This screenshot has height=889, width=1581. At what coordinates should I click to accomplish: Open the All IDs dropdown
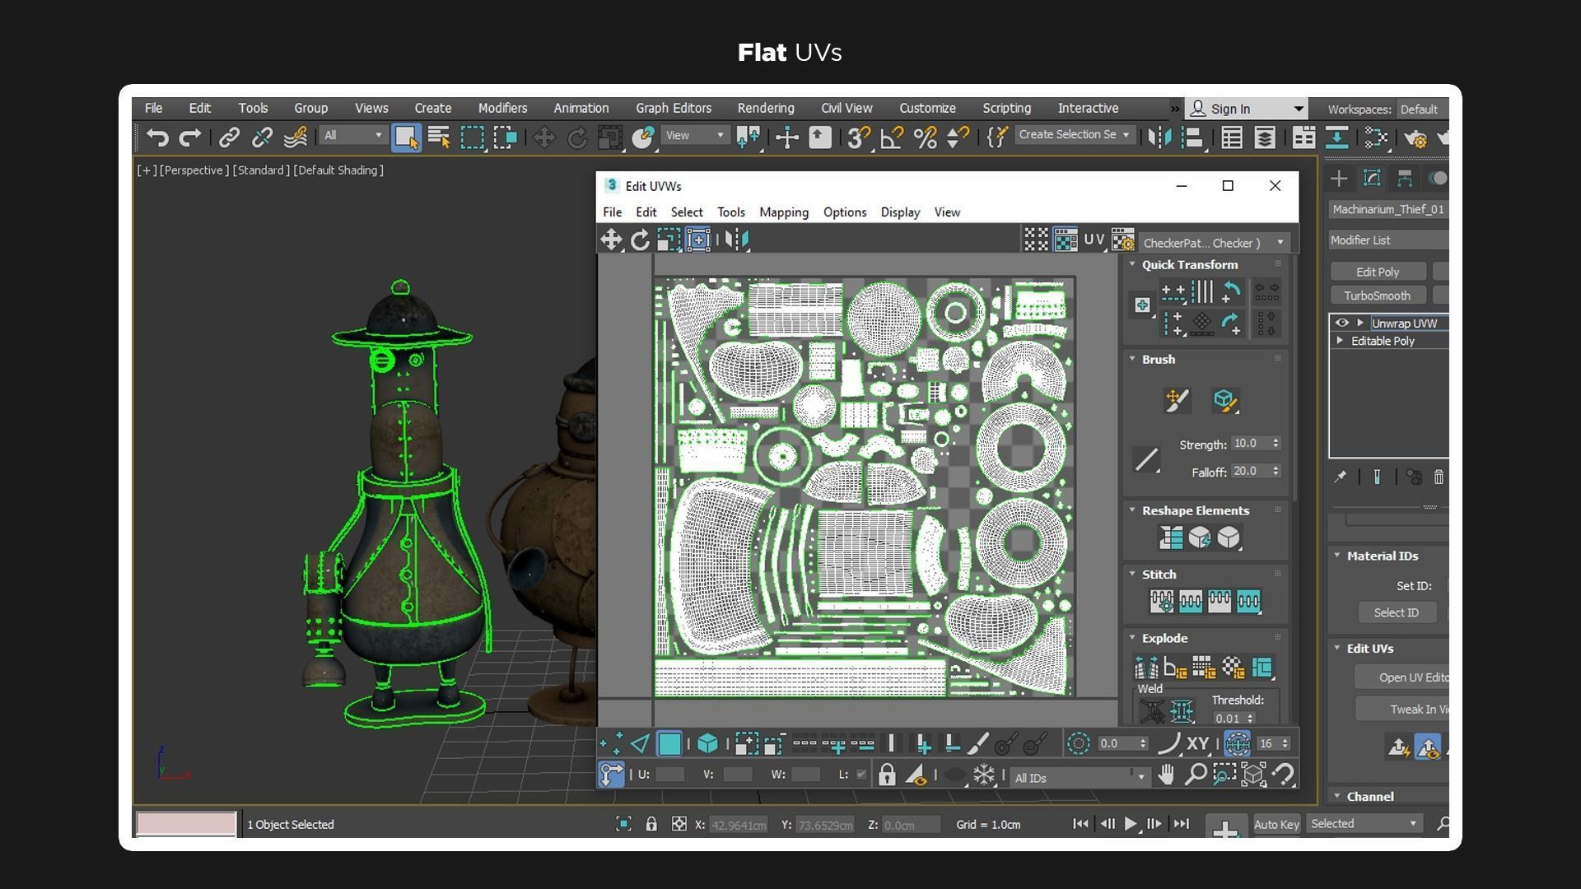coord(1079,777)
